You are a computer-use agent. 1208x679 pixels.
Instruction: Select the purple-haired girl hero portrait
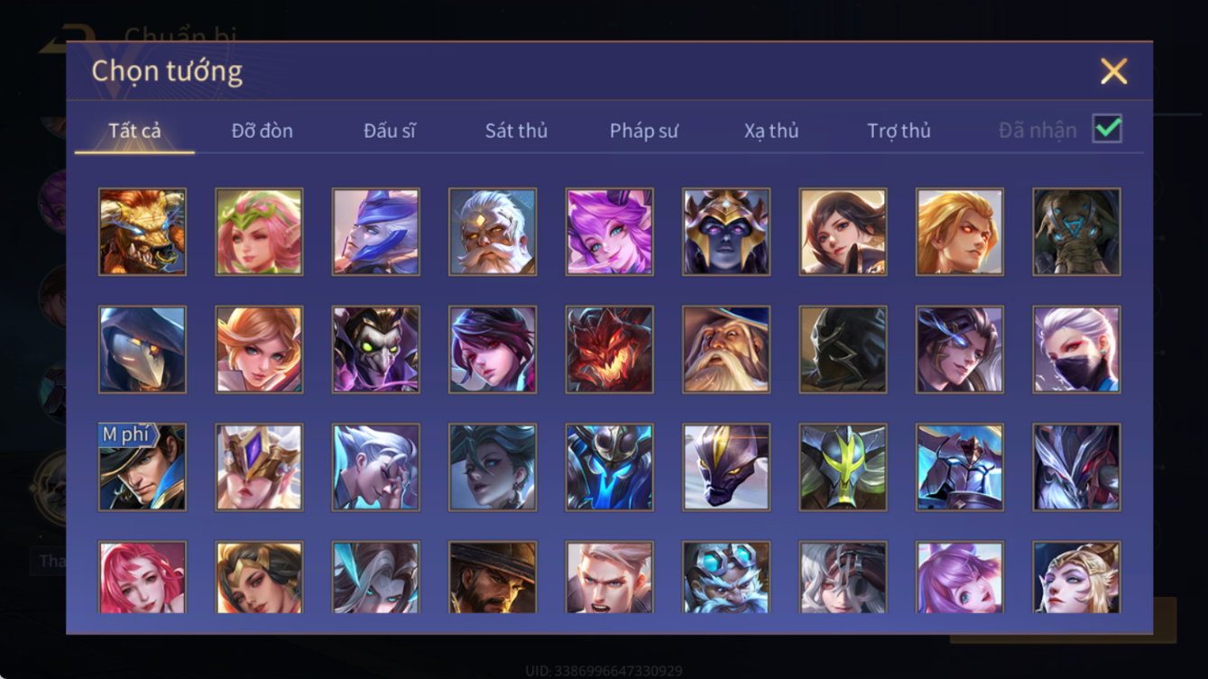609,232
